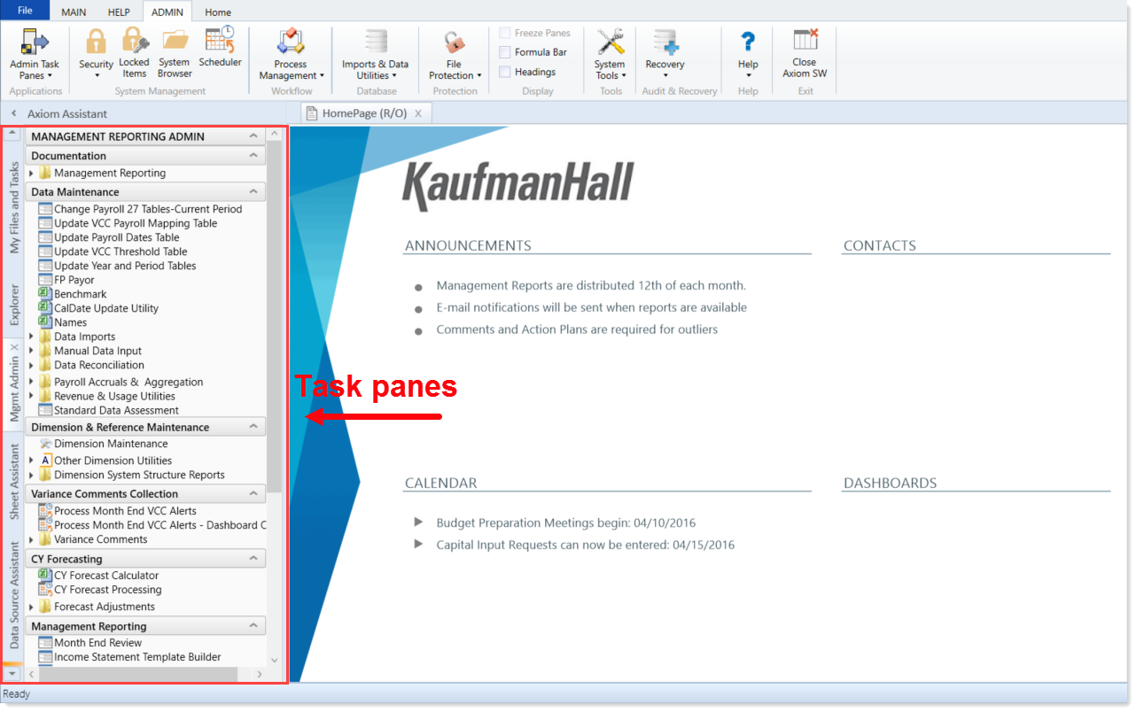The image size is (1136, 712).
Task: Expand Capital Input Requests calendar entry
Action: pos(419,544)
